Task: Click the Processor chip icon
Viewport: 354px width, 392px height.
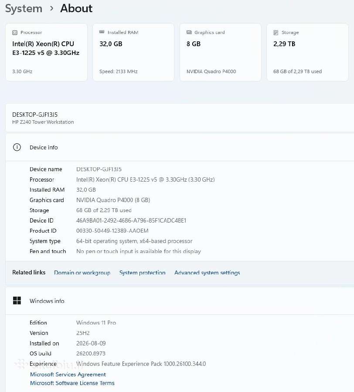Action: pyautogui.click(x=15, y=33)
